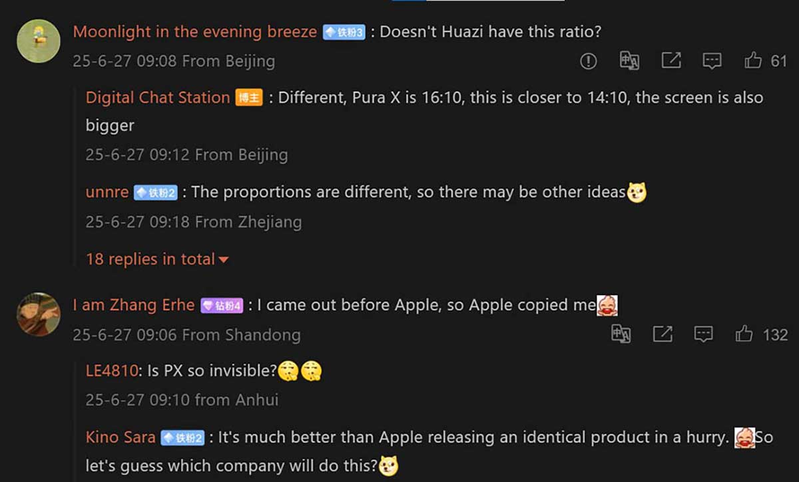Reply to the I am Zhang Erhe comment
This screenshot has width=799, height=482.
tap(704, 334)
